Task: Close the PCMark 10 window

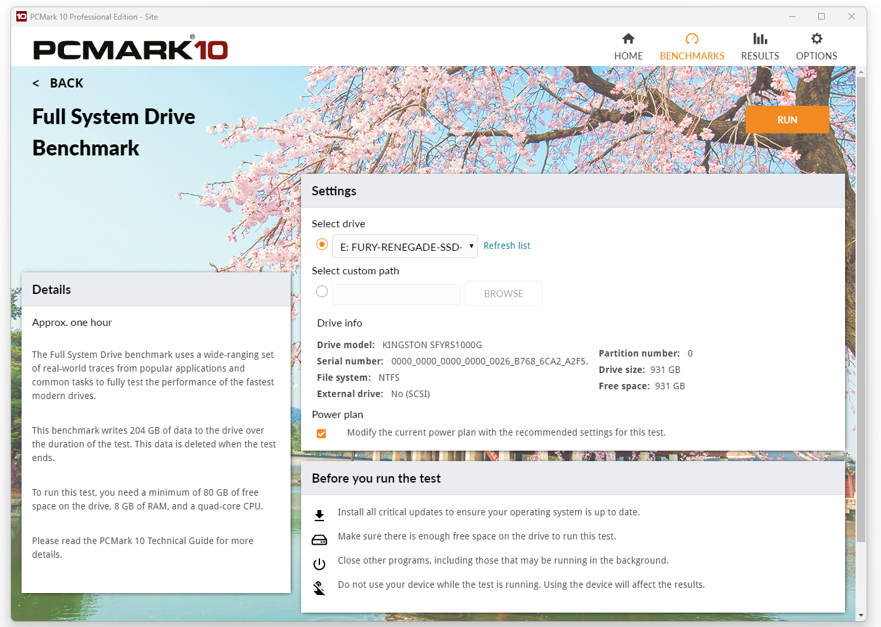Action: tap(852, 16)
